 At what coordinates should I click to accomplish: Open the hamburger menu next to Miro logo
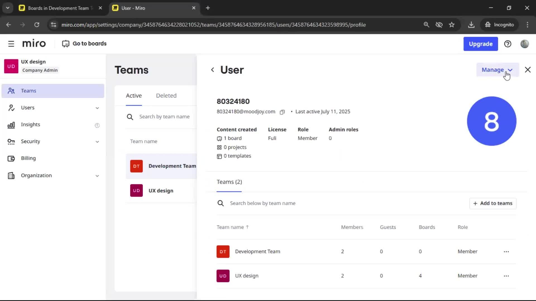pos(11,44)
